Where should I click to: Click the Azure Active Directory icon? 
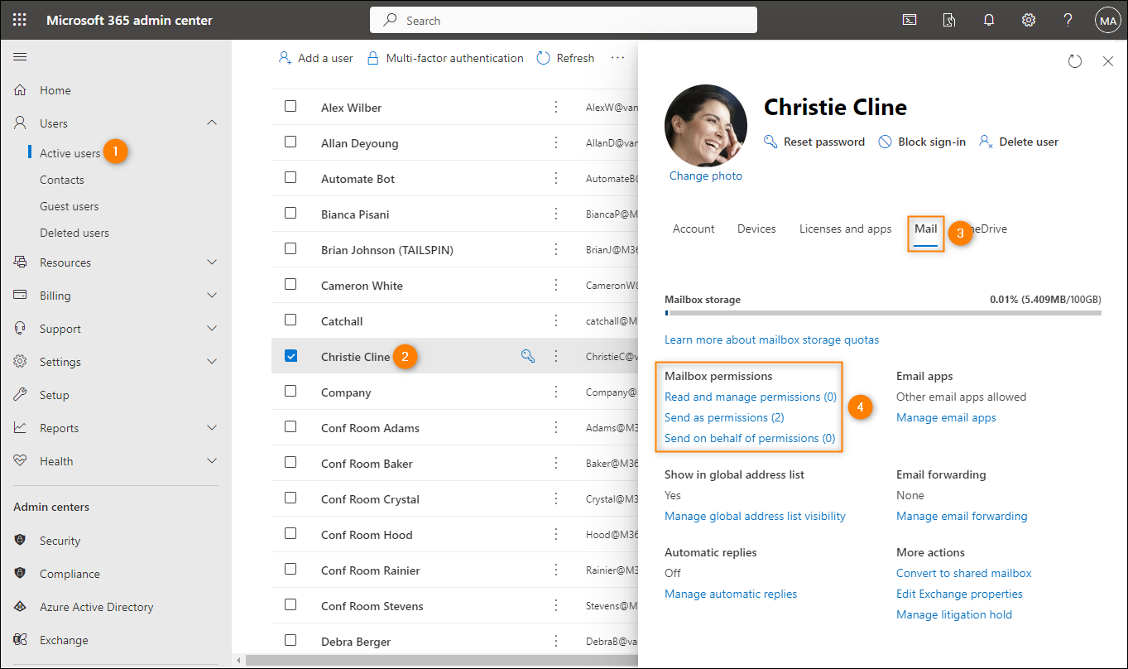coord(21,607)
